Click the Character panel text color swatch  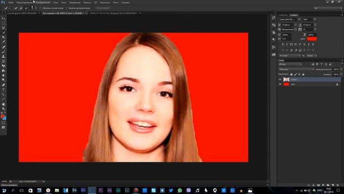click(x=312, y=39)
